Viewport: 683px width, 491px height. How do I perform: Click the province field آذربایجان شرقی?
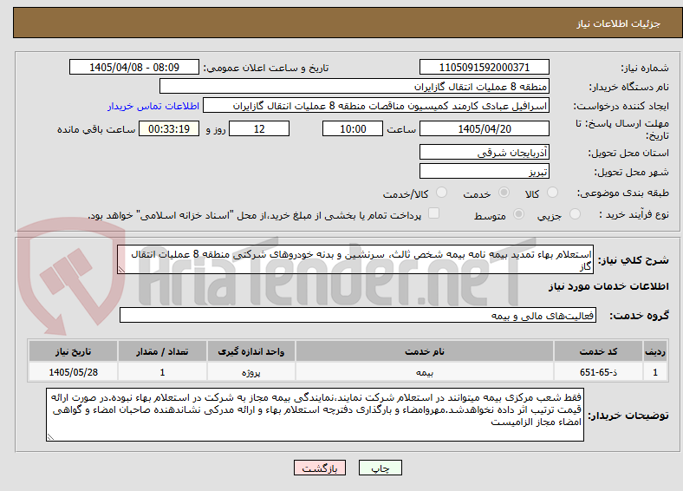click(x=484, y=152)
